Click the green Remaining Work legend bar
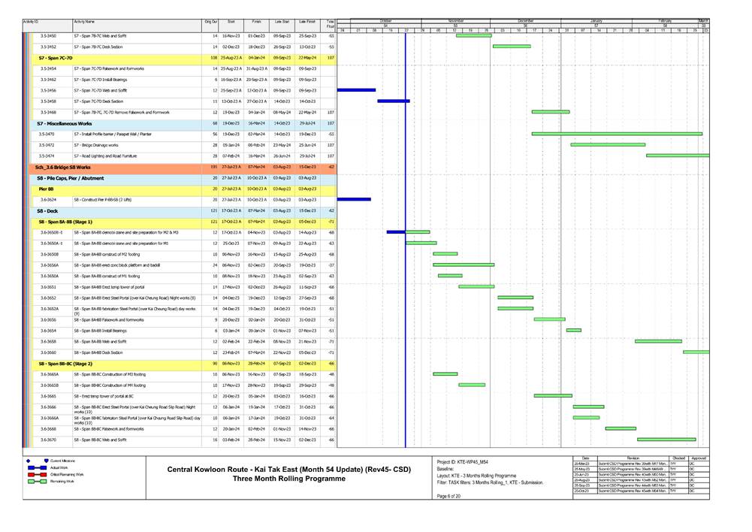The width and height of the screenshot is (752, 532). pos(37,482)
